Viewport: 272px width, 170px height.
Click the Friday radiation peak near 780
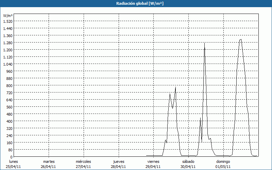175,87
